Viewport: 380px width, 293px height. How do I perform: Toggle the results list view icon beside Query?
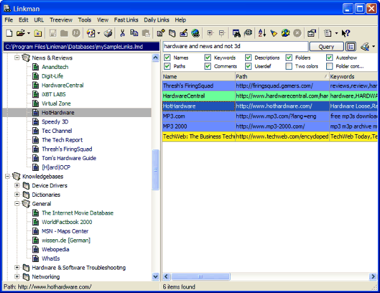[351, 46]
